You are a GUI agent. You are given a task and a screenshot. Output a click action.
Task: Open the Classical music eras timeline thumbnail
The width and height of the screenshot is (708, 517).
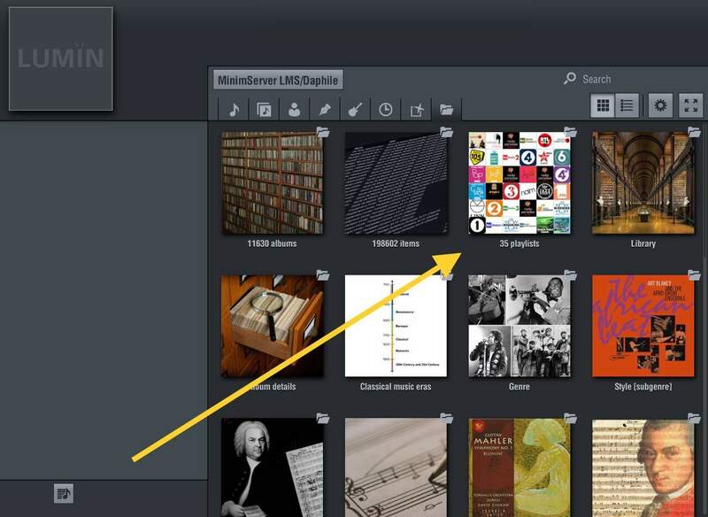coord(396,326)
